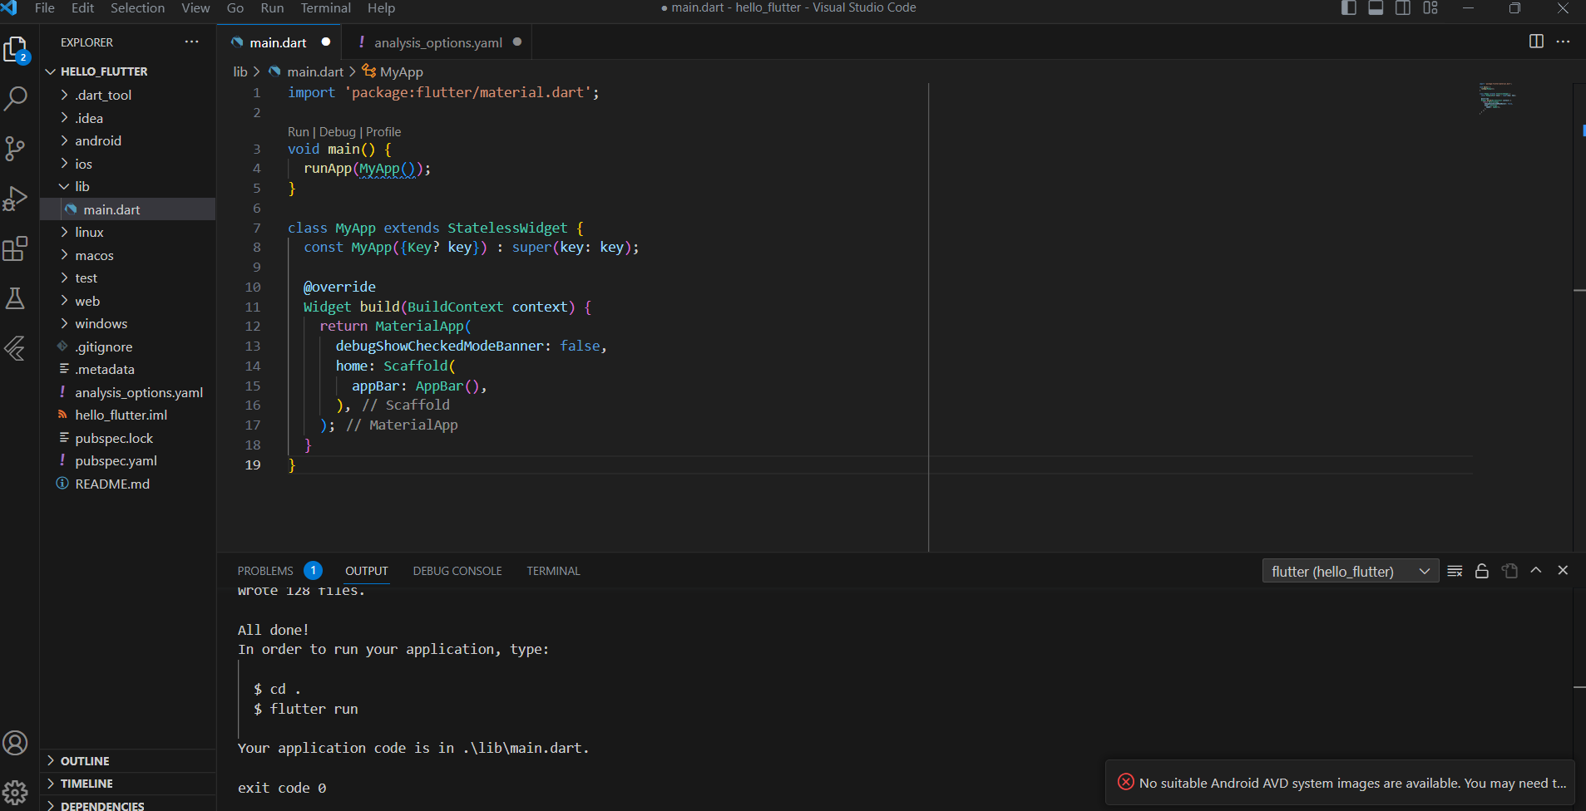Customize the editor layout
The width and height of the screenshot is (1586, 811).
[1430, 8]
